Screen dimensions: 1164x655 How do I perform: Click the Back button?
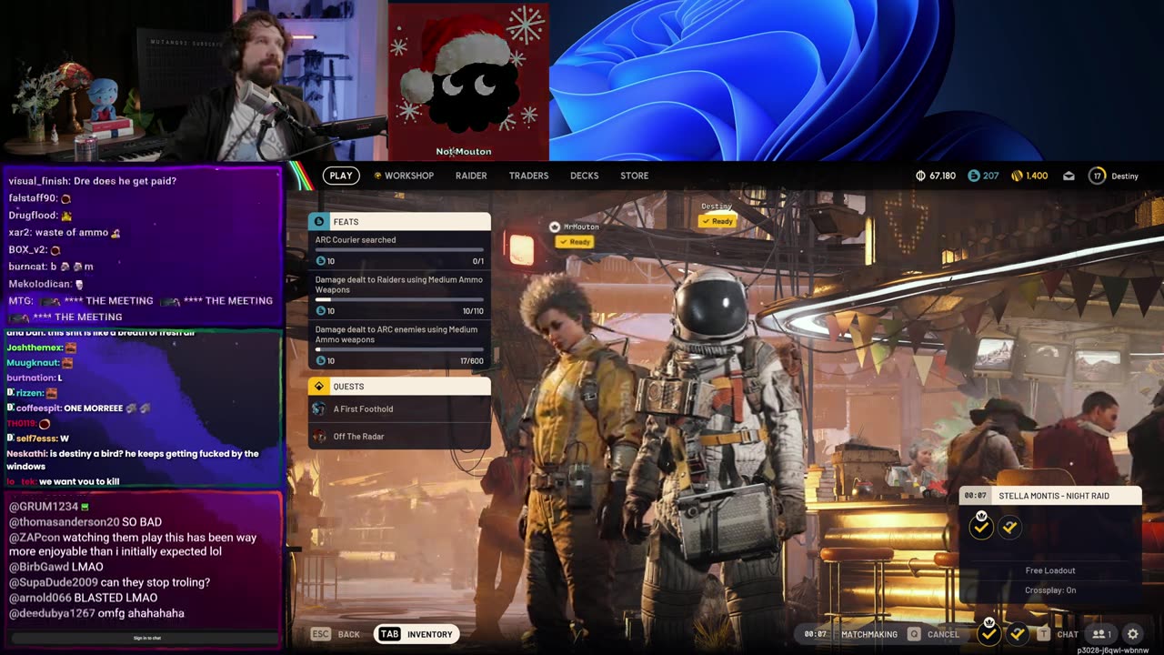pos(349,634)
